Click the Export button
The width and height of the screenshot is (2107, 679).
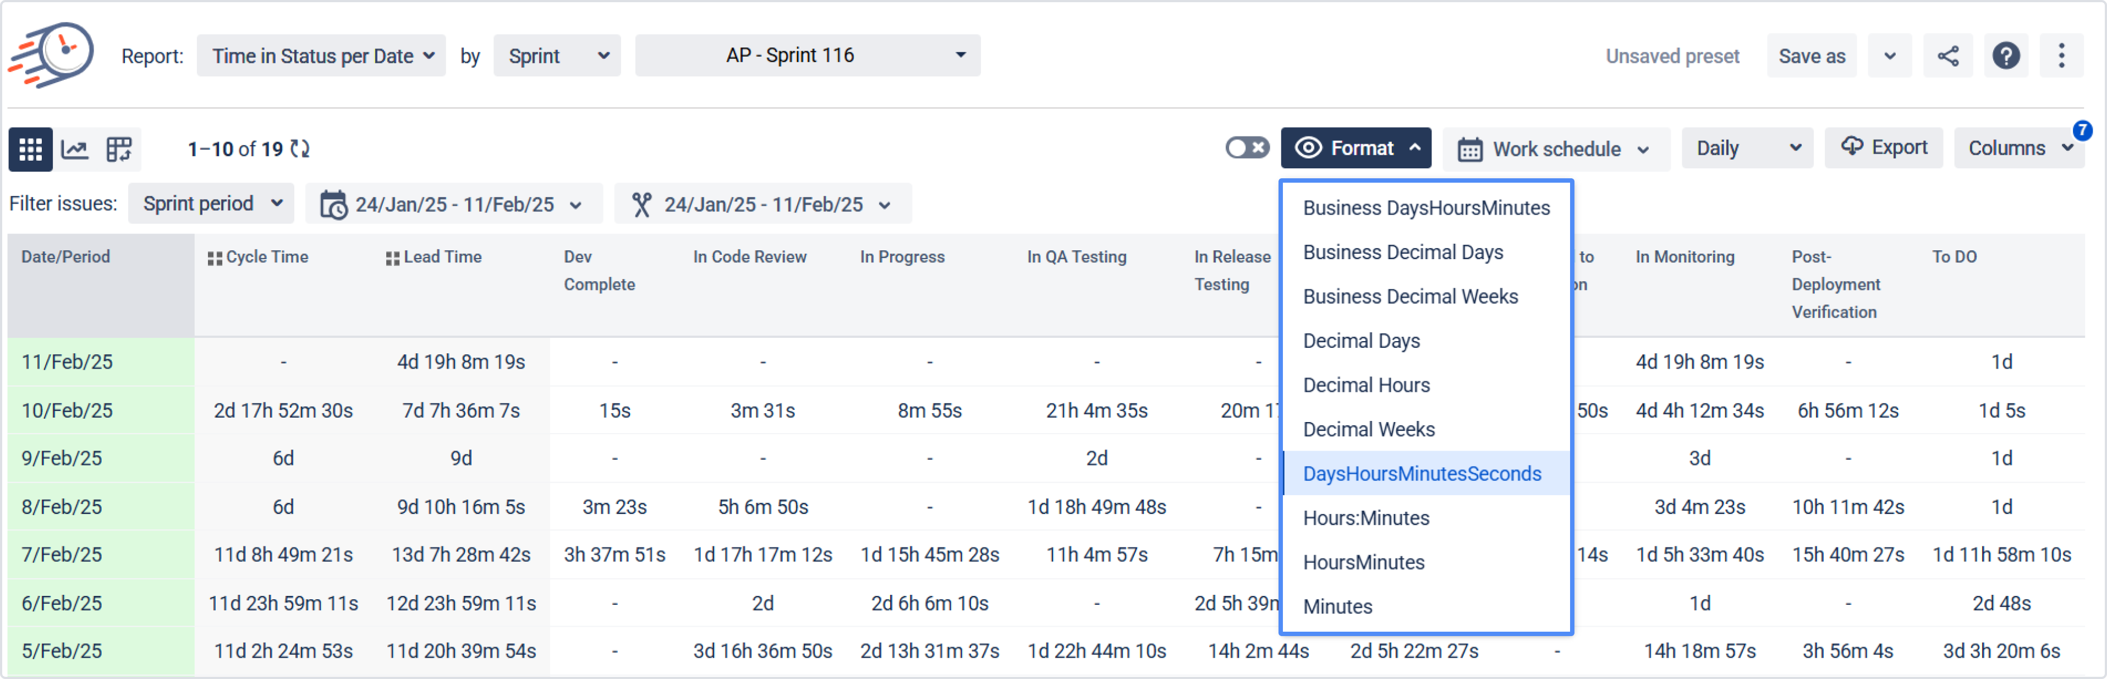point(1884,147)
